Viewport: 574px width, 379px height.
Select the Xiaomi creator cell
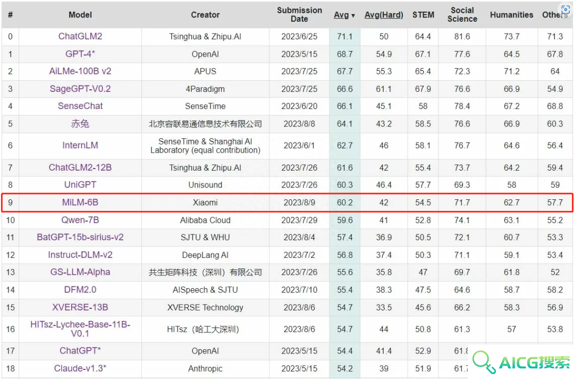[x=205, y=202]
